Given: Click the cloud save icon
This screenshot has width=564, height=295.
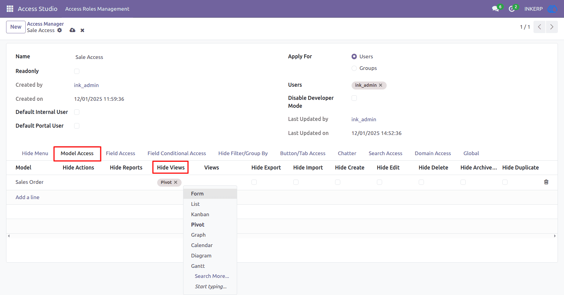Looking at the screenshot, I should tap(72, 30).
